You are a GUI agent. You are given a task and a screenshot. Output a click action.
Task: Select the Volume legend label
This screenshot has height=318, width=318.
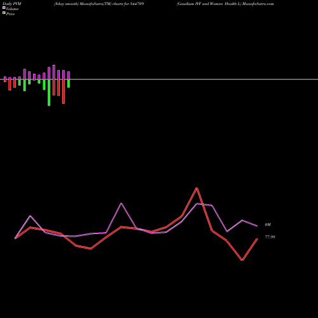(x=12, y=9)
